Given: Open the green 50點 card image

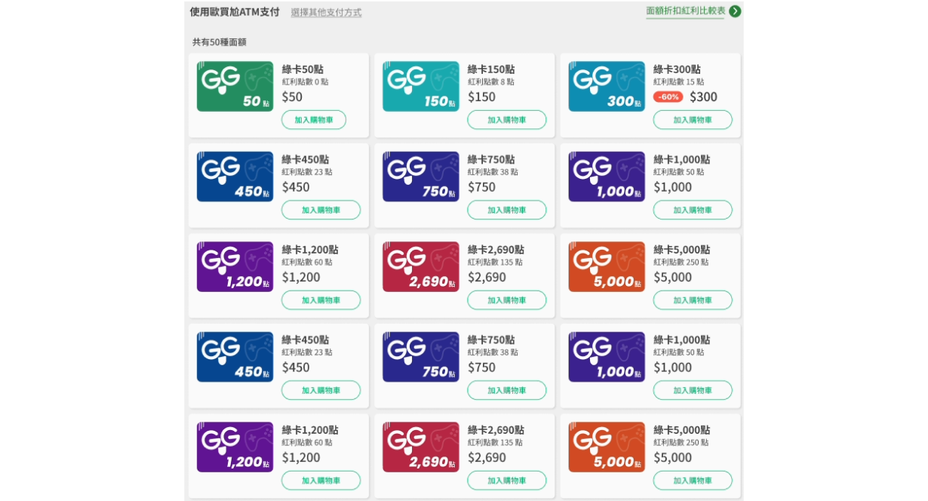Looking at the screenshot, I should point(235,87).
